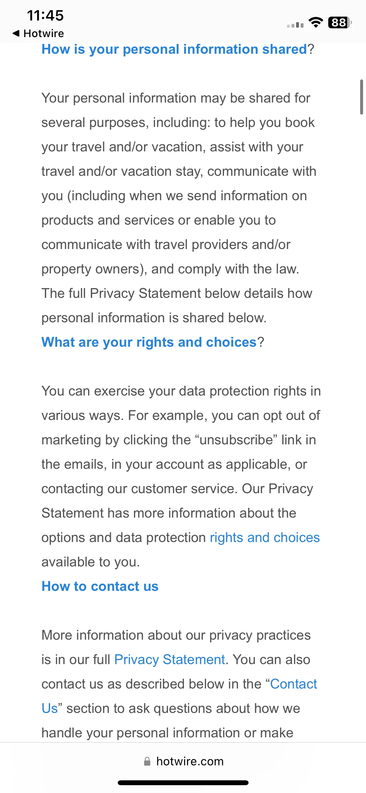Tap the hotwire.com address bar

[x=183, y=761]
